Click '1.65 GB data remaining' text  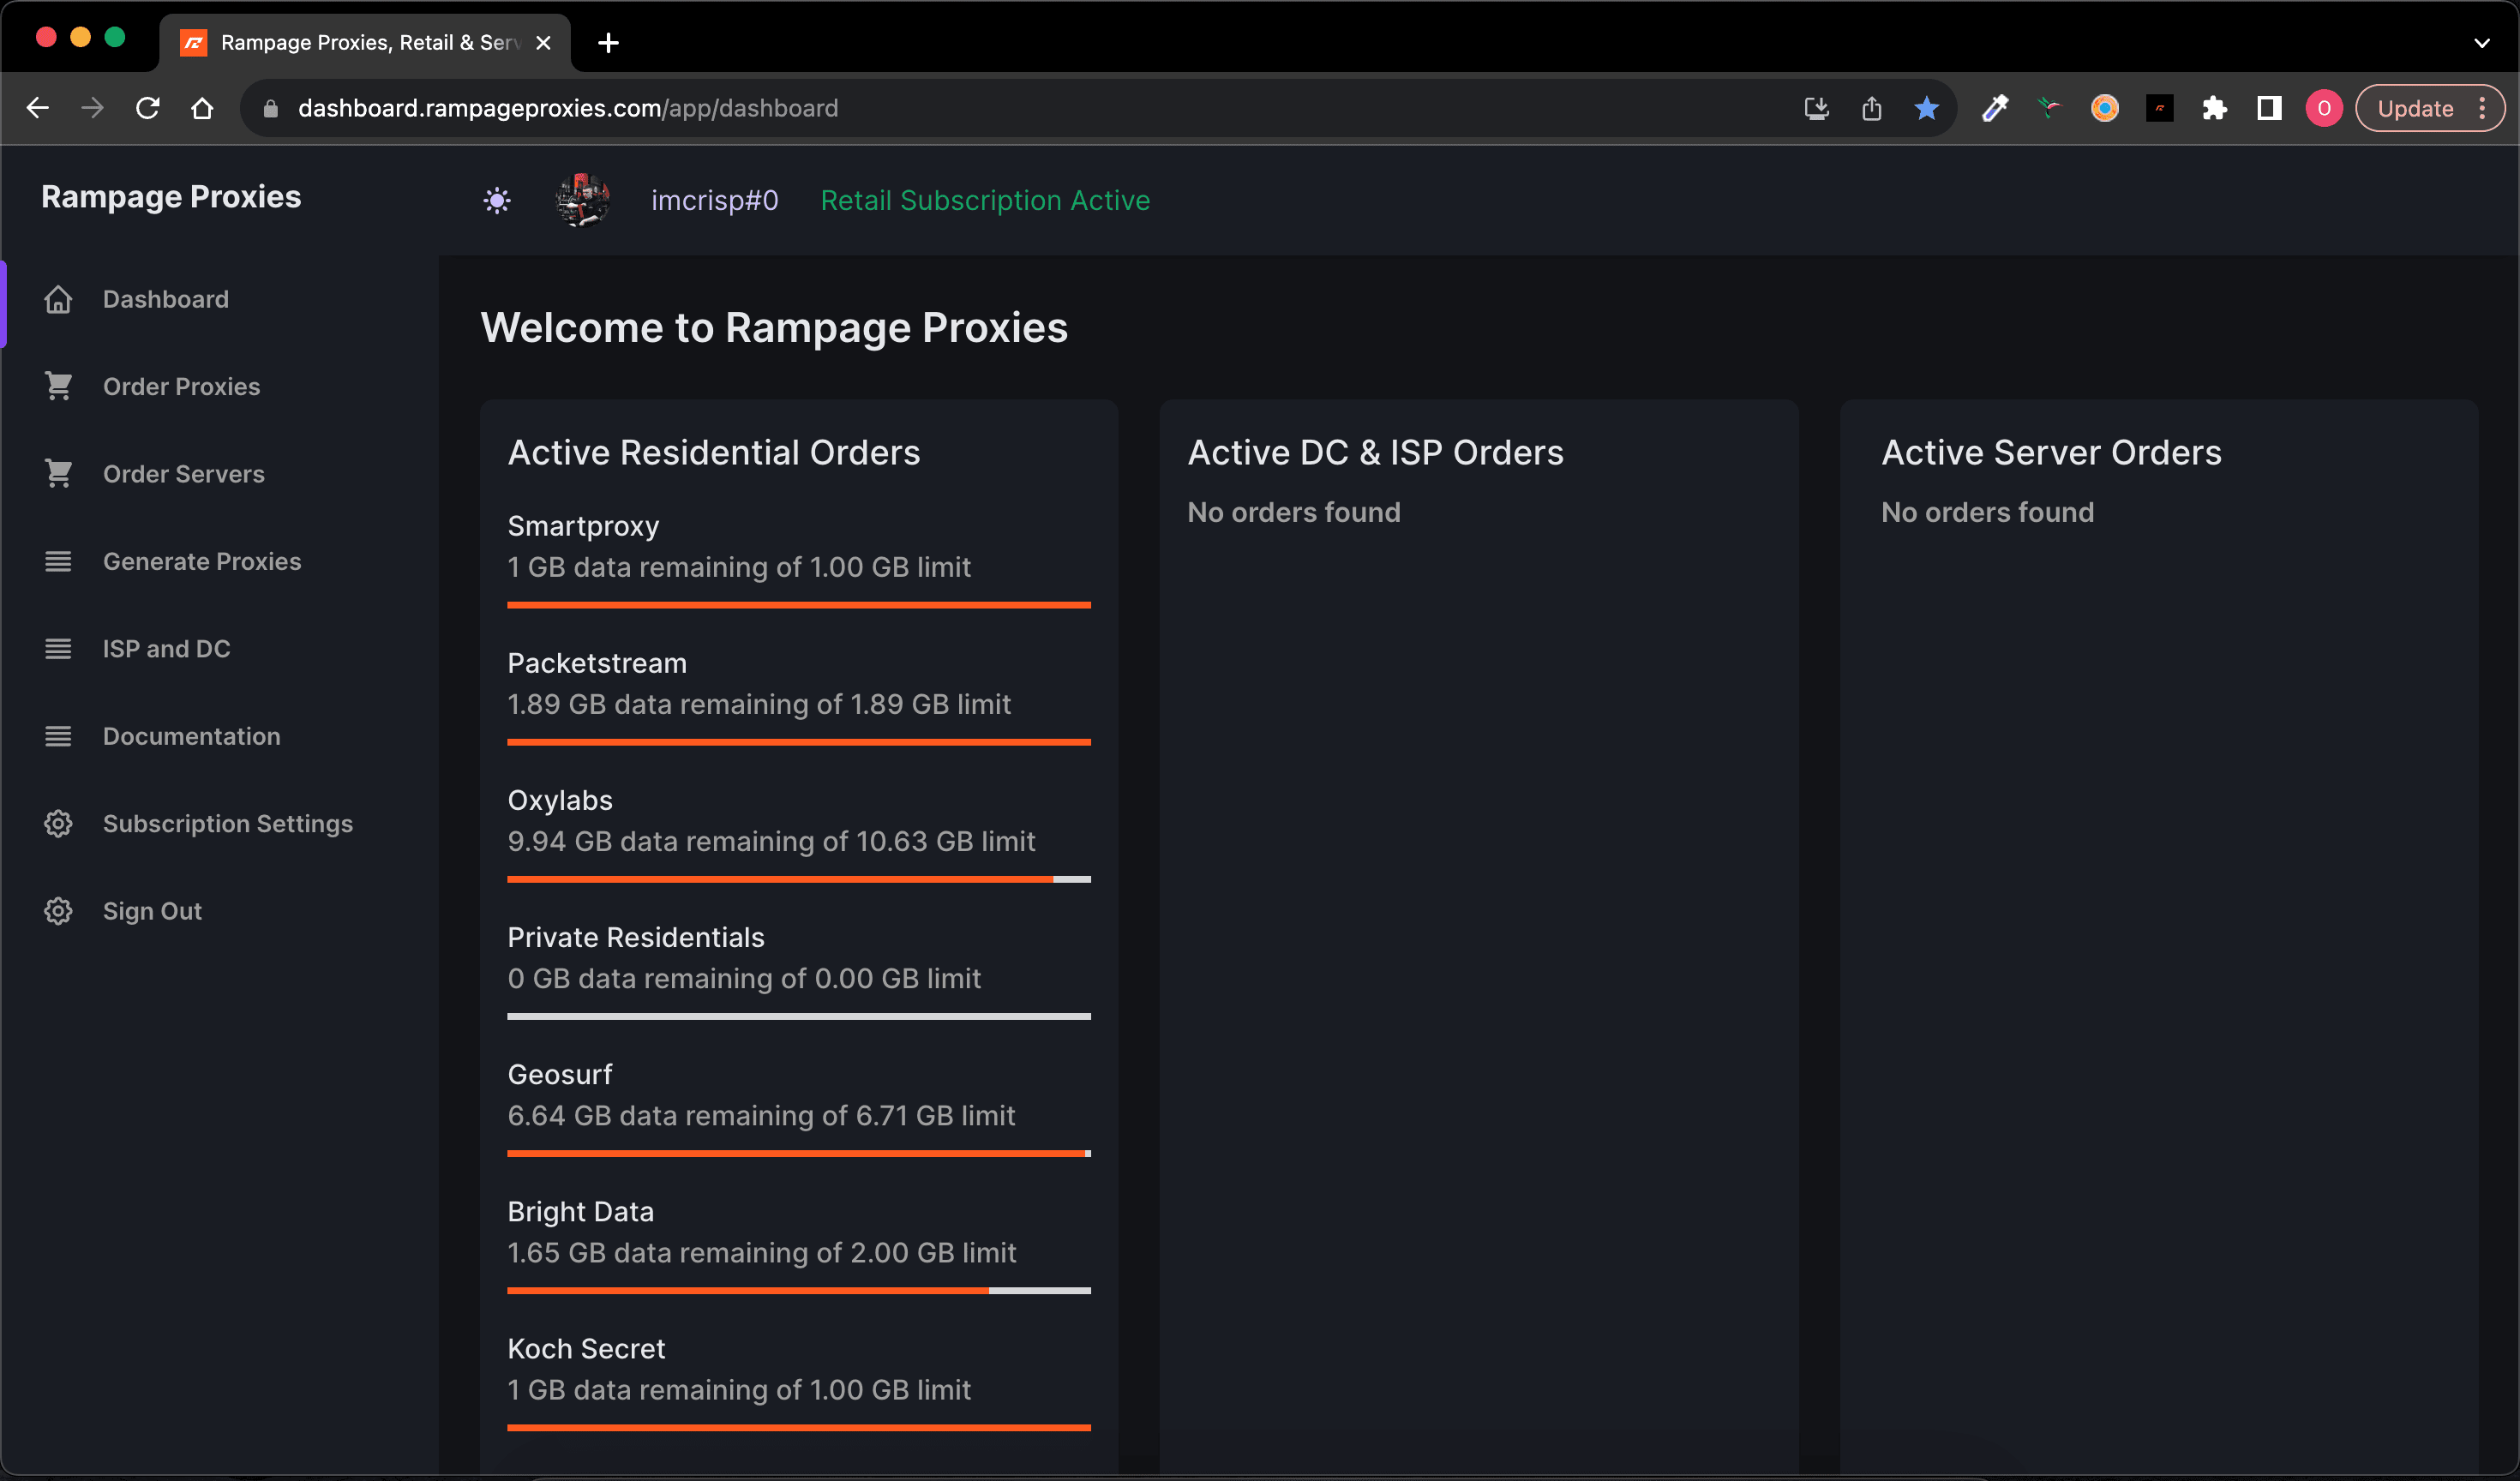click(658, 1252)
